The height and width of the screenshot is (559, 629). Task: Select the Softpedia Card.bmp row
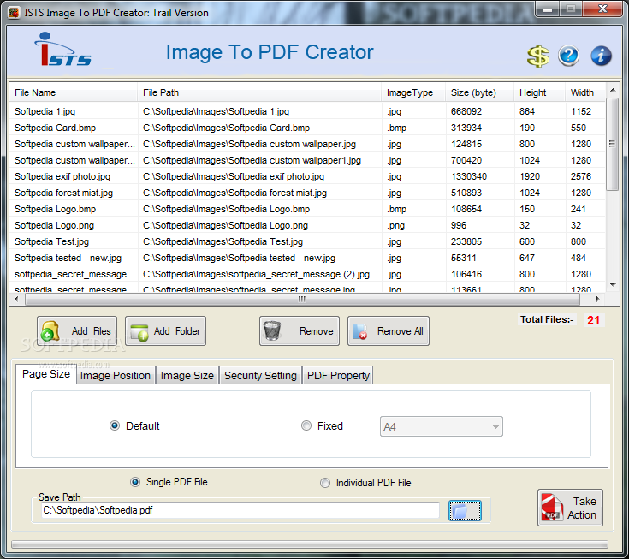coord(307,128)
